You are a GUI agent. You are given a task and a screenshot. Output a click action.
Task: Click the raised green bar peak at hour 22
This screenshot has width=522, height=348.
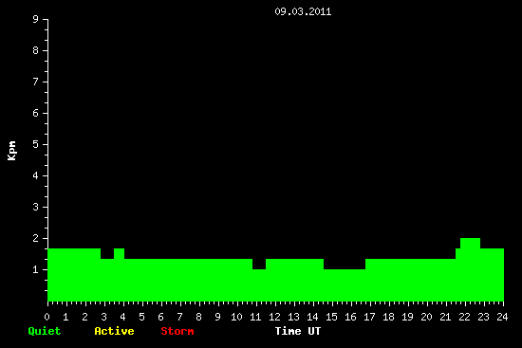coord(470,243)
